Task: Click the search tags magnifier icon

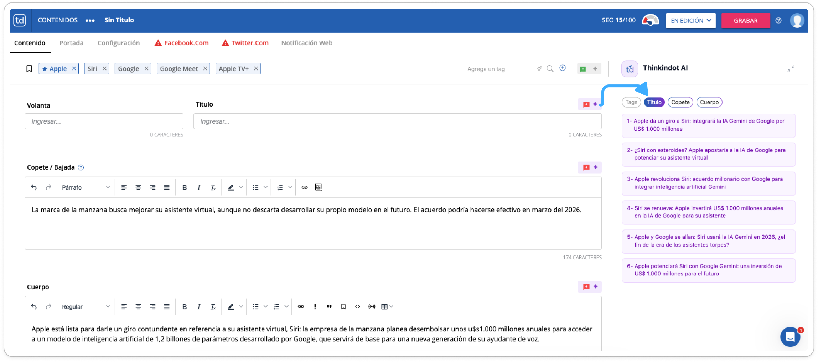Action: point(550,68)
